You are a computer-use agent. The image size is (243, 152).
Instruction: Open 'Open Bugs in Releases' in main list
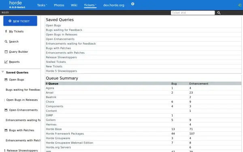(x=62, y=34)
